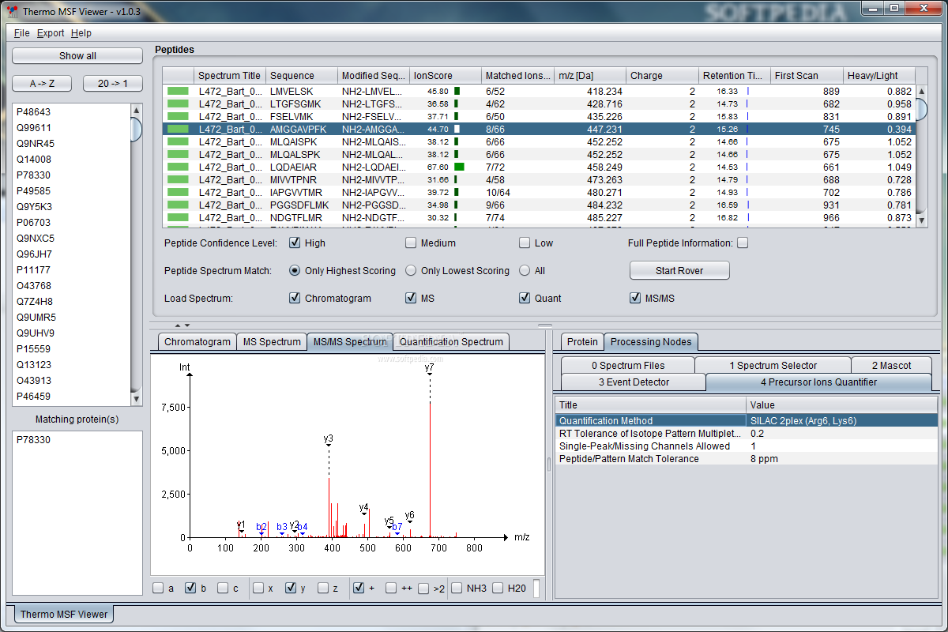This screenshot has height=632, width=948.
Task: Open the 2 Mascot tab
Action: click(891, 365)
